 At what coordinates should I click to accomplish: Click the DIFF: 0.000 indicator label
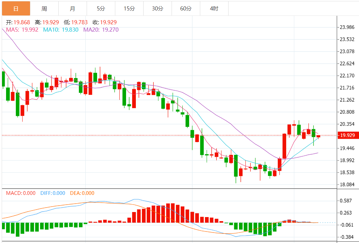click(53, 193)
